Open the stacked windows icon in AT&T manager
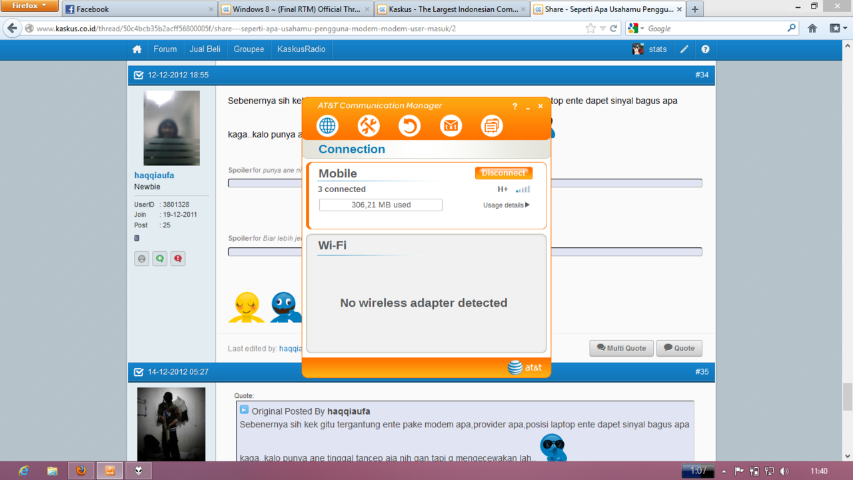The height and width of the screenshot is (480, 853). (492, 125)
